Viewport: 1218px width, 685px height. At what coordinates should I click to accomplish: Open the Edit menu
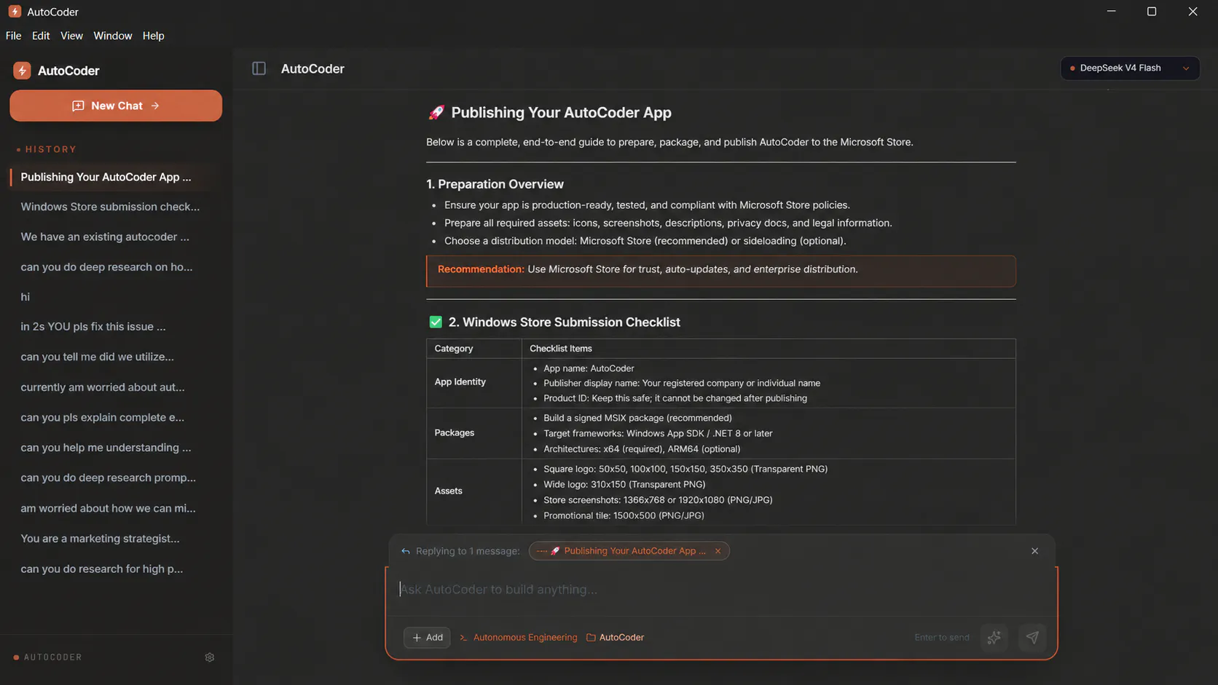coord(41,36)
